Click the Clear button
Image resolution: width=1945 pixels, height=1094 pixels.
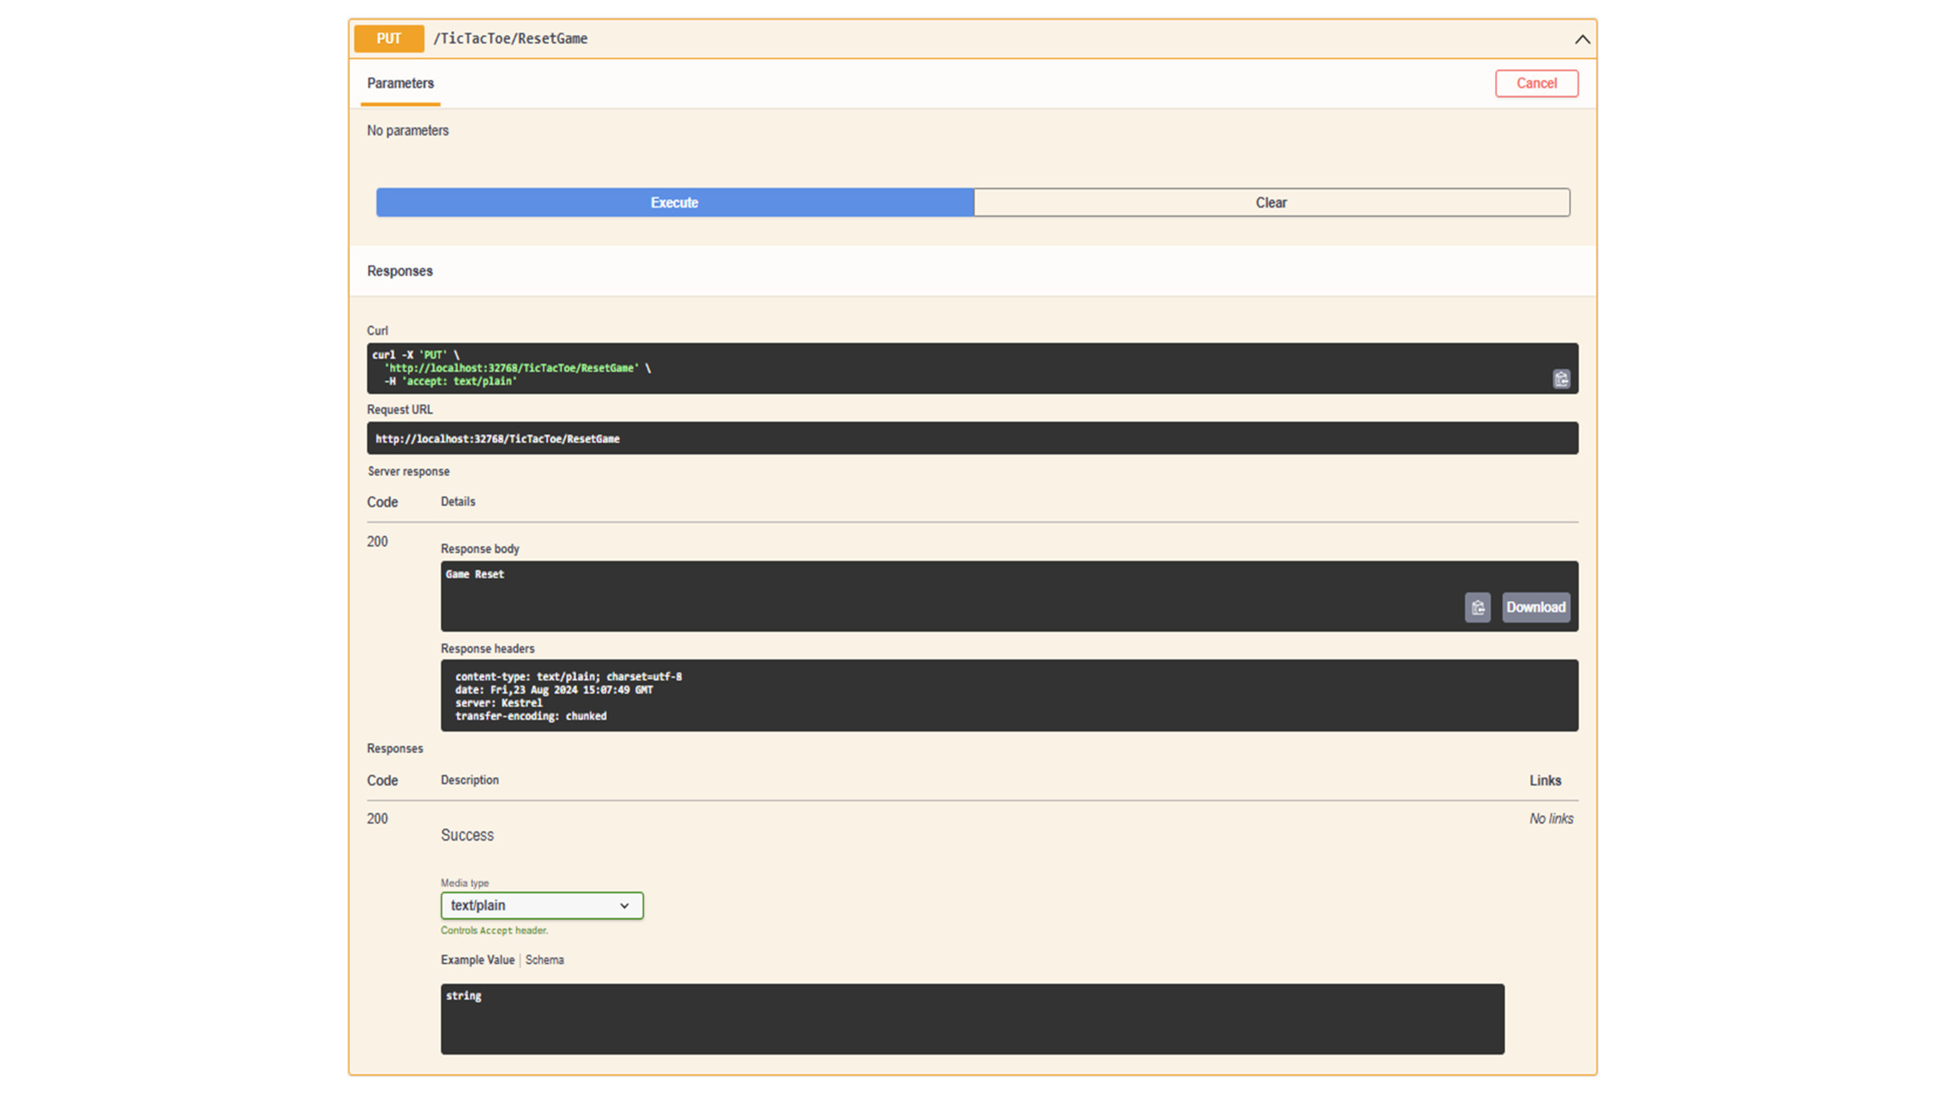click(1271, 203)
